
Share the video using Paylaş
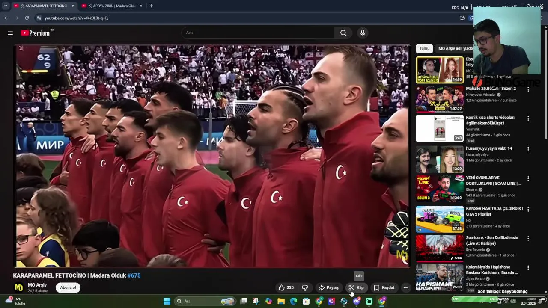click(x=328, y=287)
